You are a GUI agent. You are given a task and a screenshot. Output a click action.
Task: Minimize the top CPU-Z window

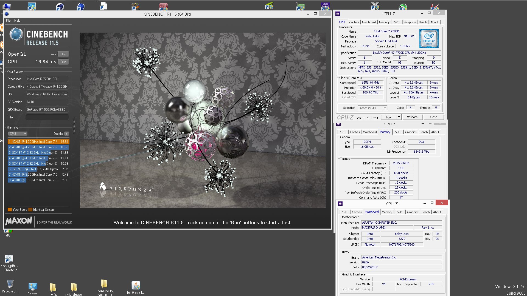click(x=422, y=13)
